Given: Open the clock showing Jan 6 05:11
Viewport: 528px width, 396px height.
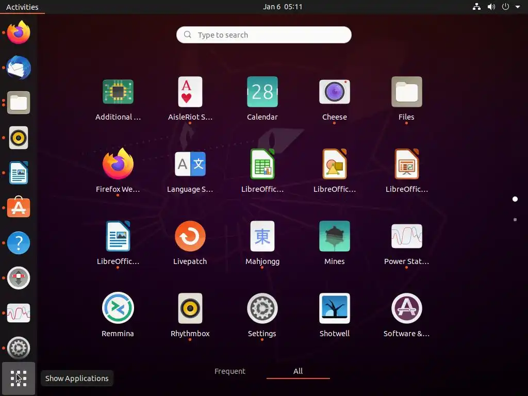Looking at the screenshot, I should point(283,7).
